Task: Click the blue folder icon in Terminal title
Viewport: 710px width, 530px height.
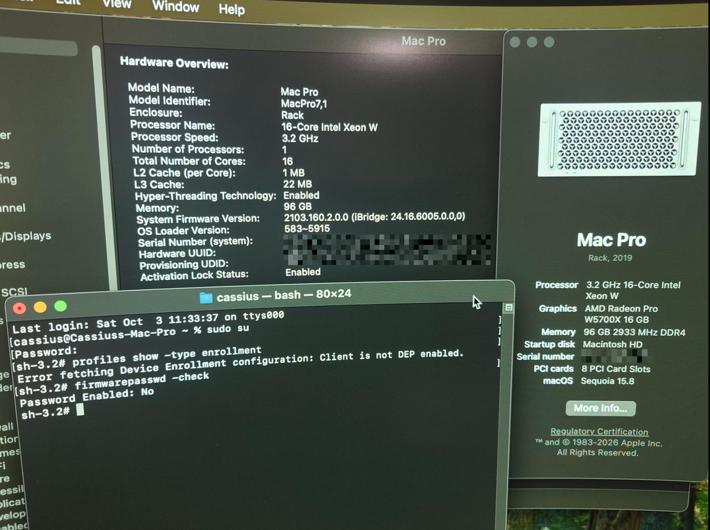Action: (206, 298)
